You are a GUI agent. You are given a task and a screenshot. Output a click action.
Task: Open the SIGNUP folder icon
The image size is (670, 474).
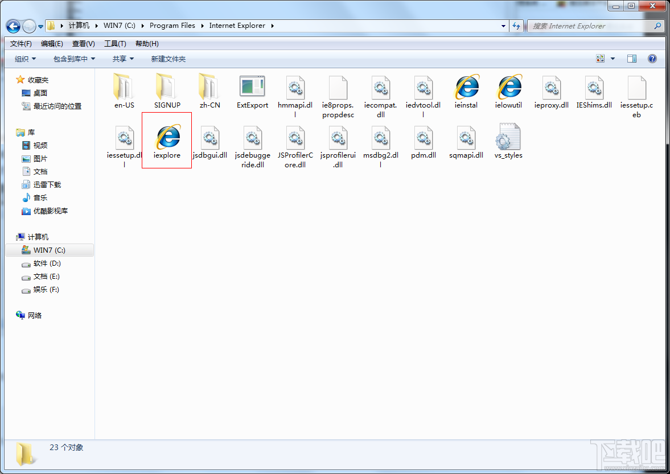167,86
